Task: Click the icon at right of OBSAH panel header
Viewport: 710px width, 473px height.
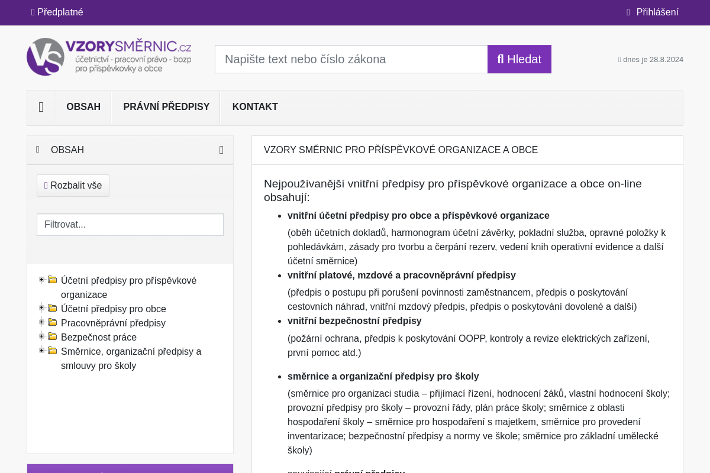Action: coord(221,150)
